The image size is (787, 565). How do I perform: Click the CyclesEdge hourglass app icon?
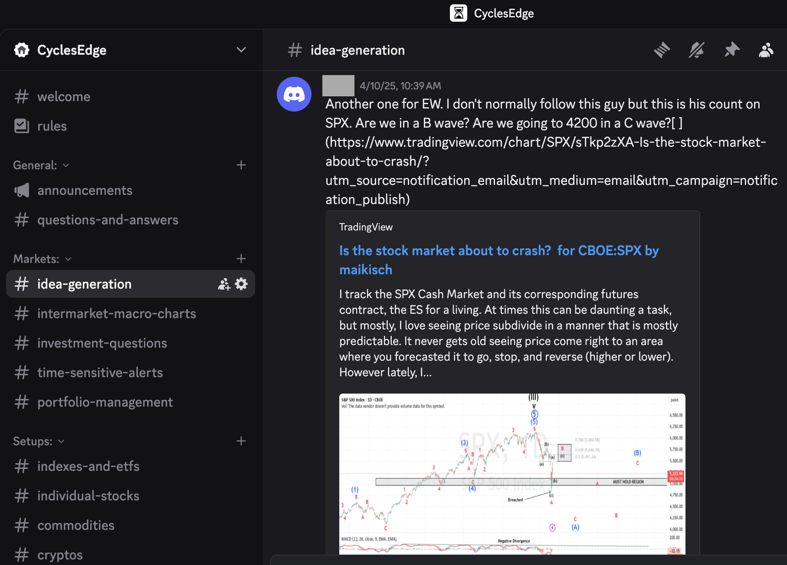click(459, 13)
